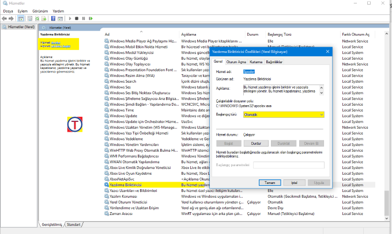This screenshot has width=392, height=234.
Task: Select the Standart view tab at bottom
Action: pos(74,224)
